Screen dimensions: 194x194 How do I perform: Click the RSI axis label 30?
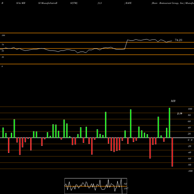3,57
